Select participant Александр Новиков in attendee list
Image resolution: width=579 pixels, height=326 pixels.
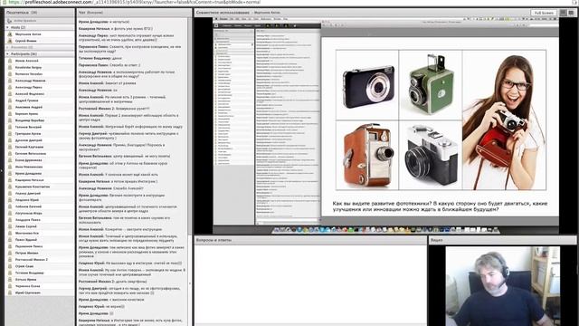[x=40, y=81]
